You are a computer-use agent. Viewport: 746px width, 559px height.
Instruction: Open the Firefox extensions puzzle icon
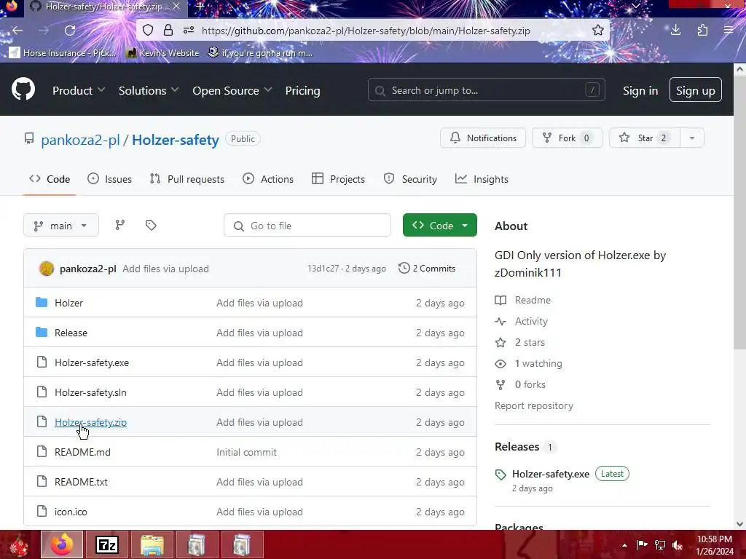(702, 31)
